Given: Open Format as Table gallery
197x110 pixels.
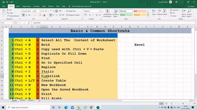Looking at the screenshot, I should (115, 13).
